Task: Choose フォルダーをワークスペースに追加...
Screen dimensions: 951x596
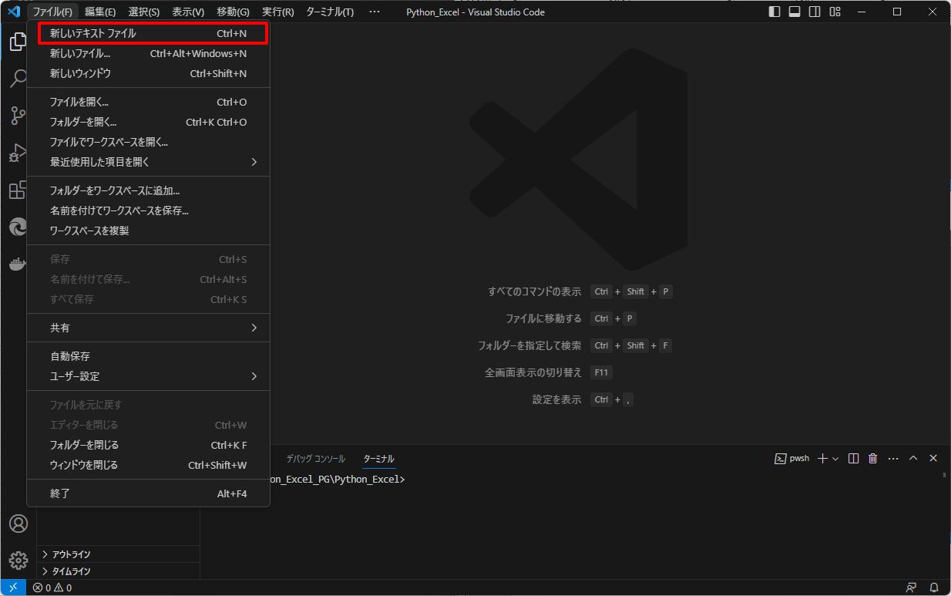Action: pos(148,190)
